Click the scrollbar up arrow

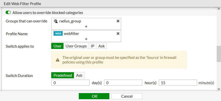(x=219, y=9)
